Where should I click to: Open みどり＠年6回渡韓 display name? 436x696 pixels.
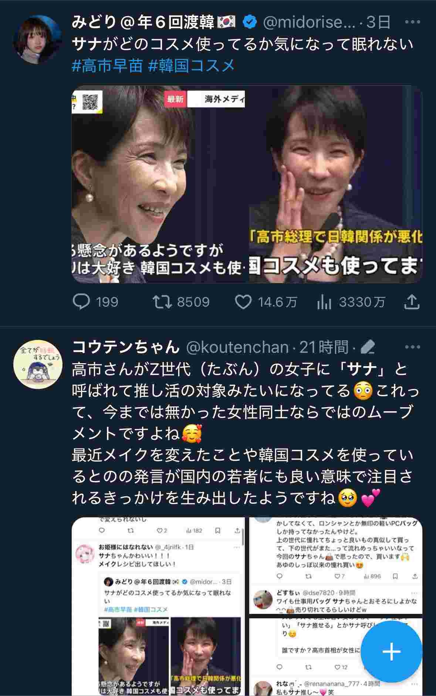tap(153, 22)
